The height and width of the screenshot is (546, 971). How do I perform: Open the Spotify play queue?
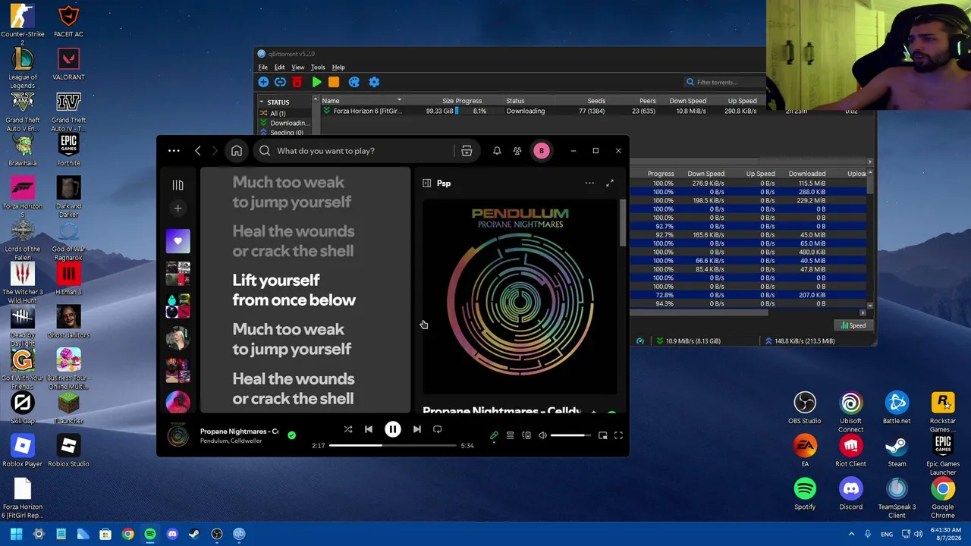pyautogui.click(x=510, y=435)
